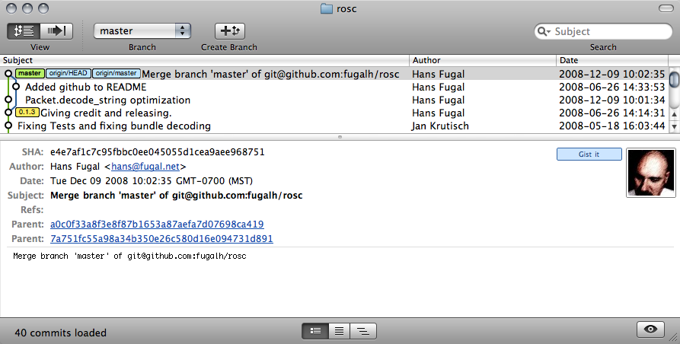Click the rosc folder title icon
The image size is (680, 344).
(x=326, y=8)
